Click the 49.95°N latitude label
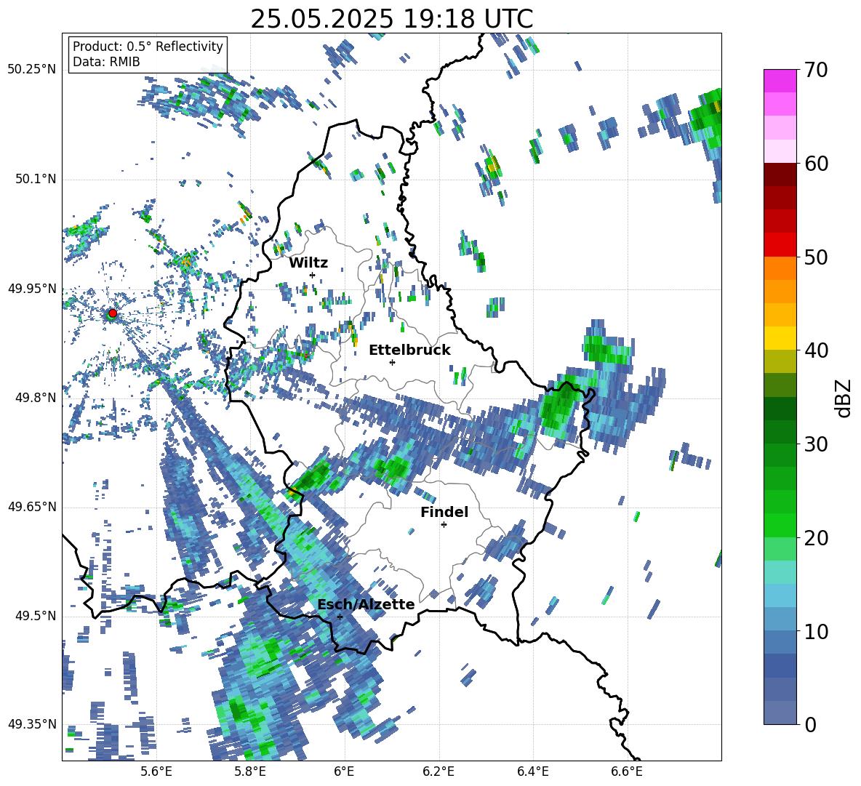This screenshot has width=861, height=786. tap(32, 289)
